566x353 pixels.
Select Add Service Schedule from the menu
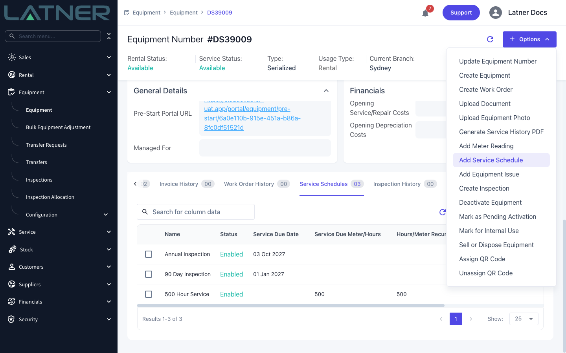[x=501, y=160]
